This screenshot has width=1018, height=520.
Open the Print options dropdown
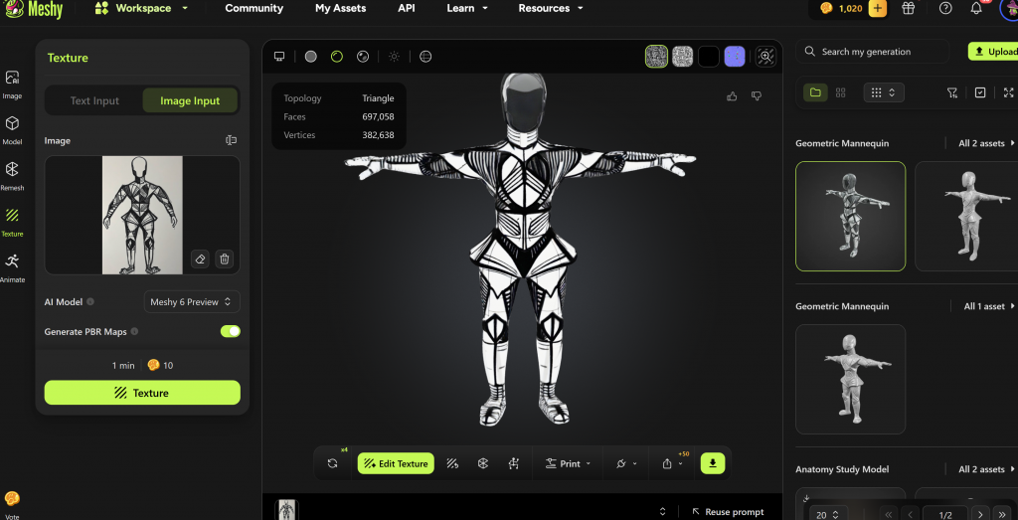pos(569,463)
